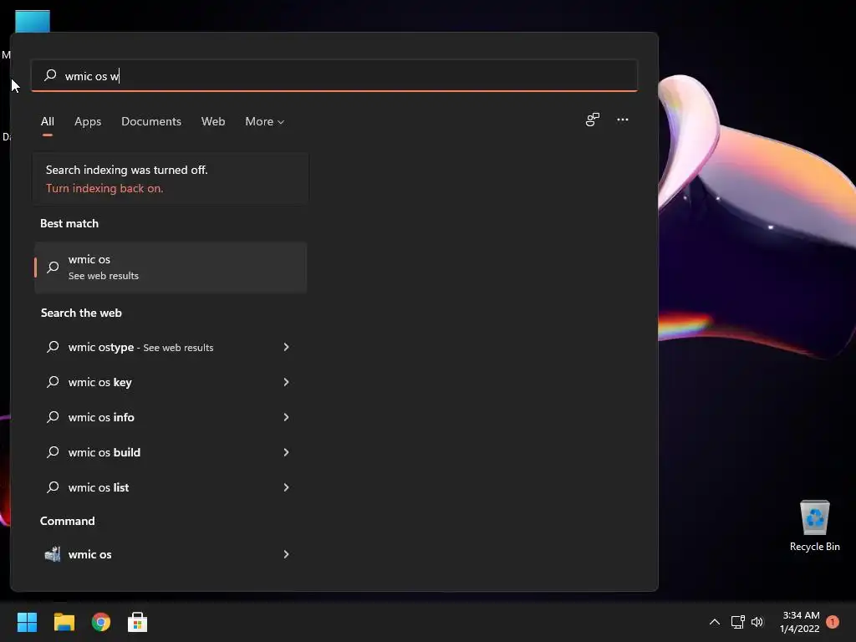Open the Windows Start button

(x=27, y=622)
